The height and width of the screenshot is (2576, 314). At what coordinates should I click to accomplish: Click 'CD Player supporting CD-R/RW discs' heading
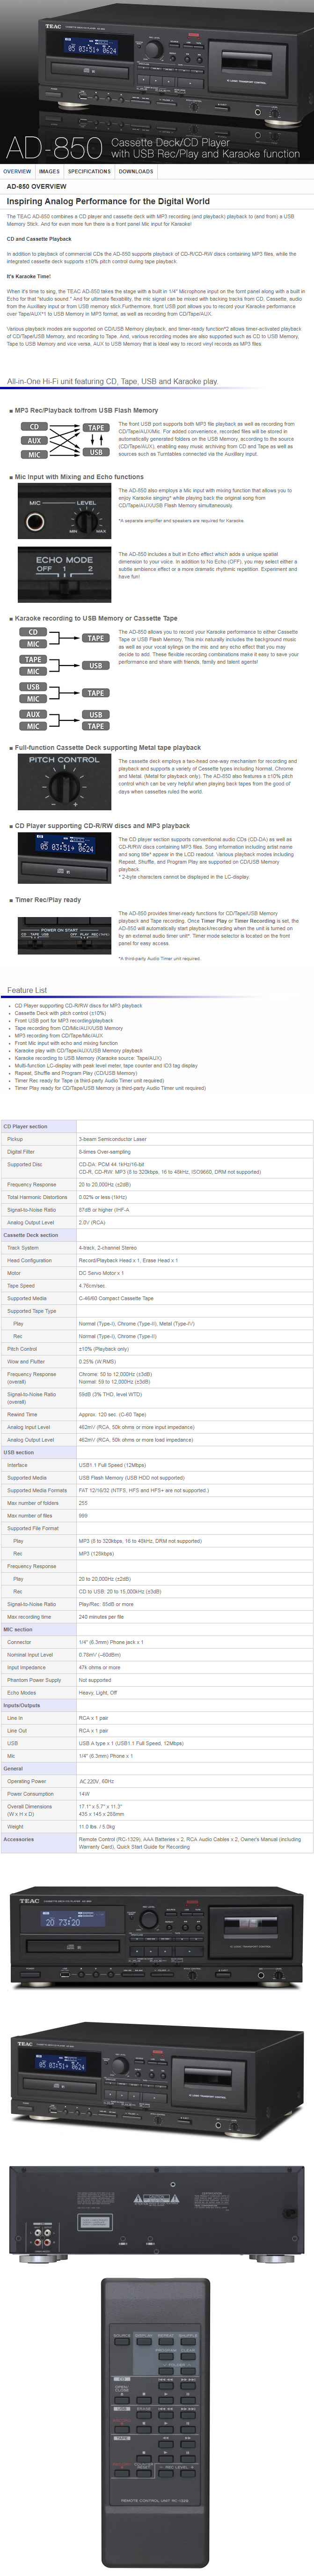click(102, 826)
